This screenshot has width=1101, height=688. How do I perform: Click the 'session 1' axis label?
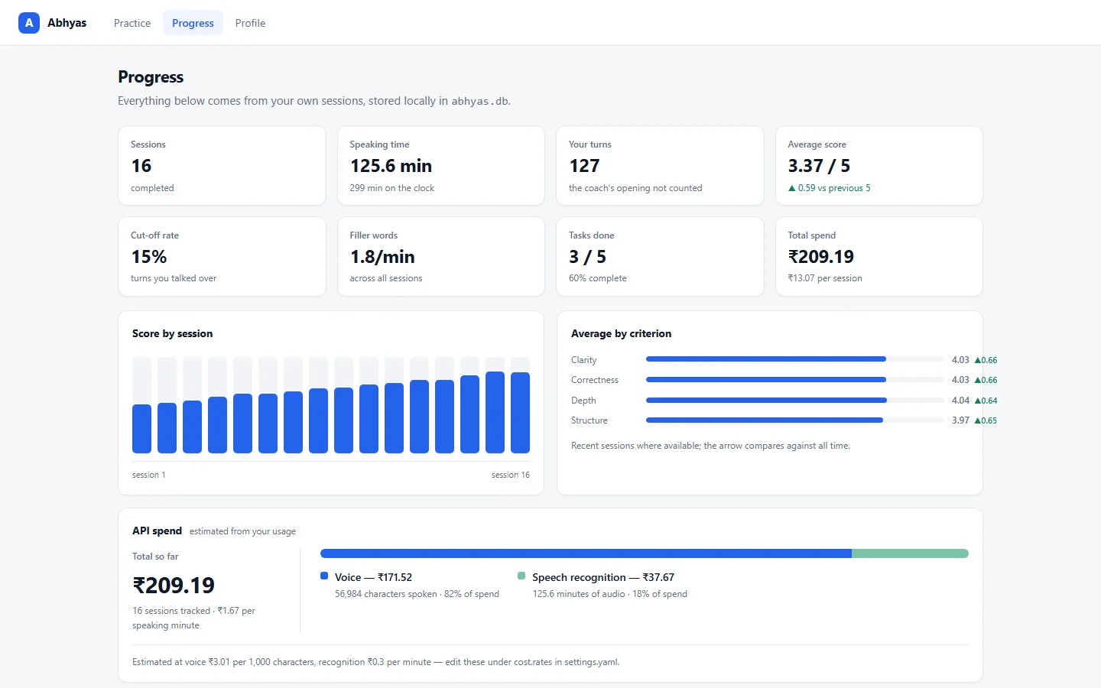coord(148,475)
